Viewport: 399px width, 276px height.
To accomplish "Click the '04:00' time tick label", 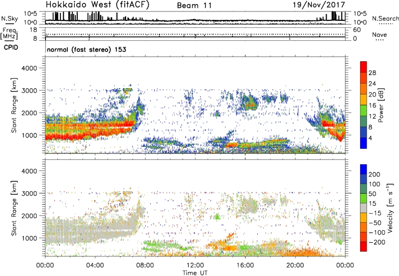I will (95, 266).
